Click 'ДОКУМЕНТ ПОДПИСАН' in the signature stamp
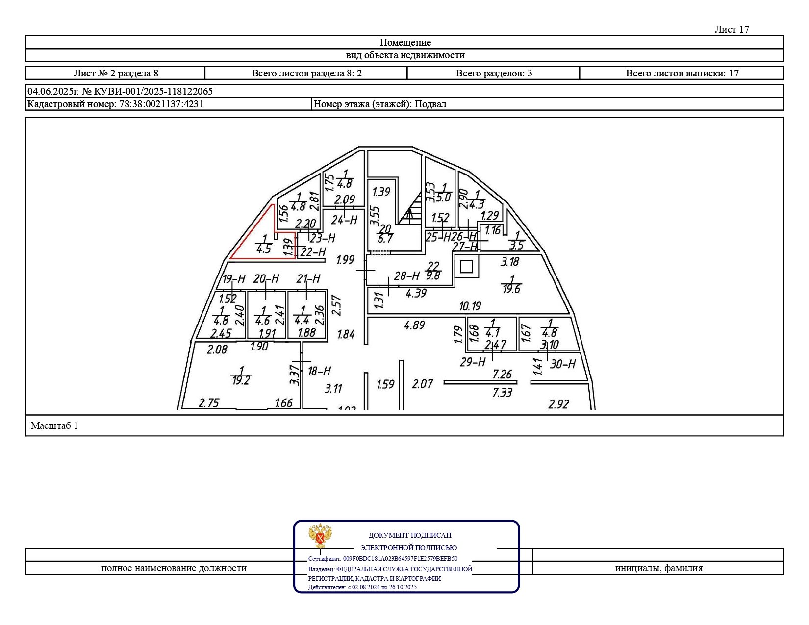Viewport: 809px width, 625px height. (x=410, y=535)
